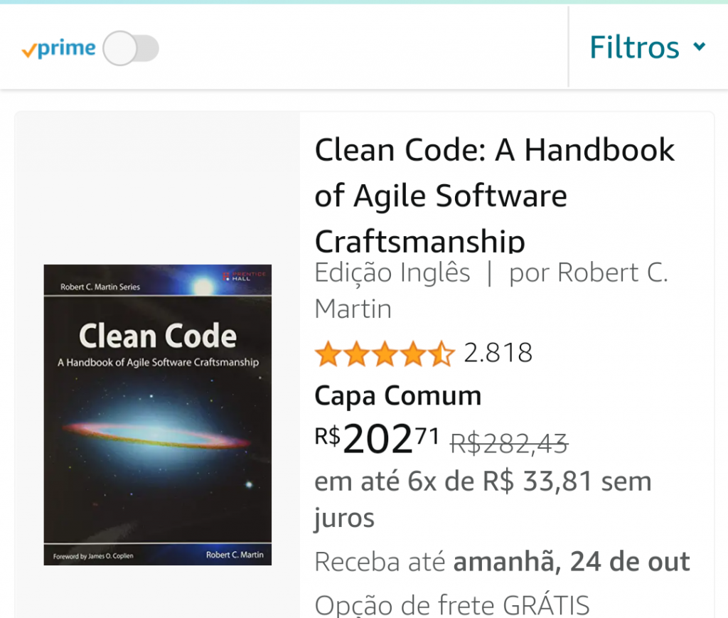
Task: Click the first orange rating star
Action: click(x=328, y=354)
